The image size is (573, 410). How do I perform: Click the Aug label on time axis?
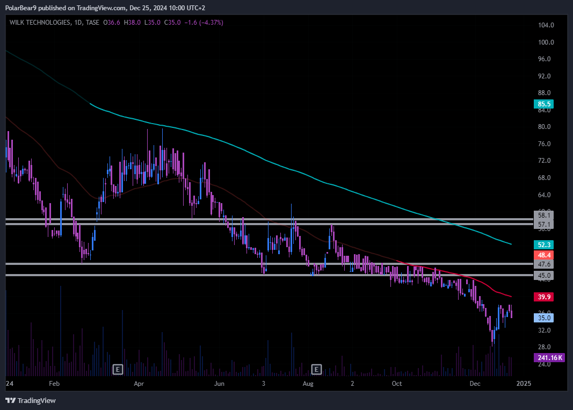[x=308, y=384]
